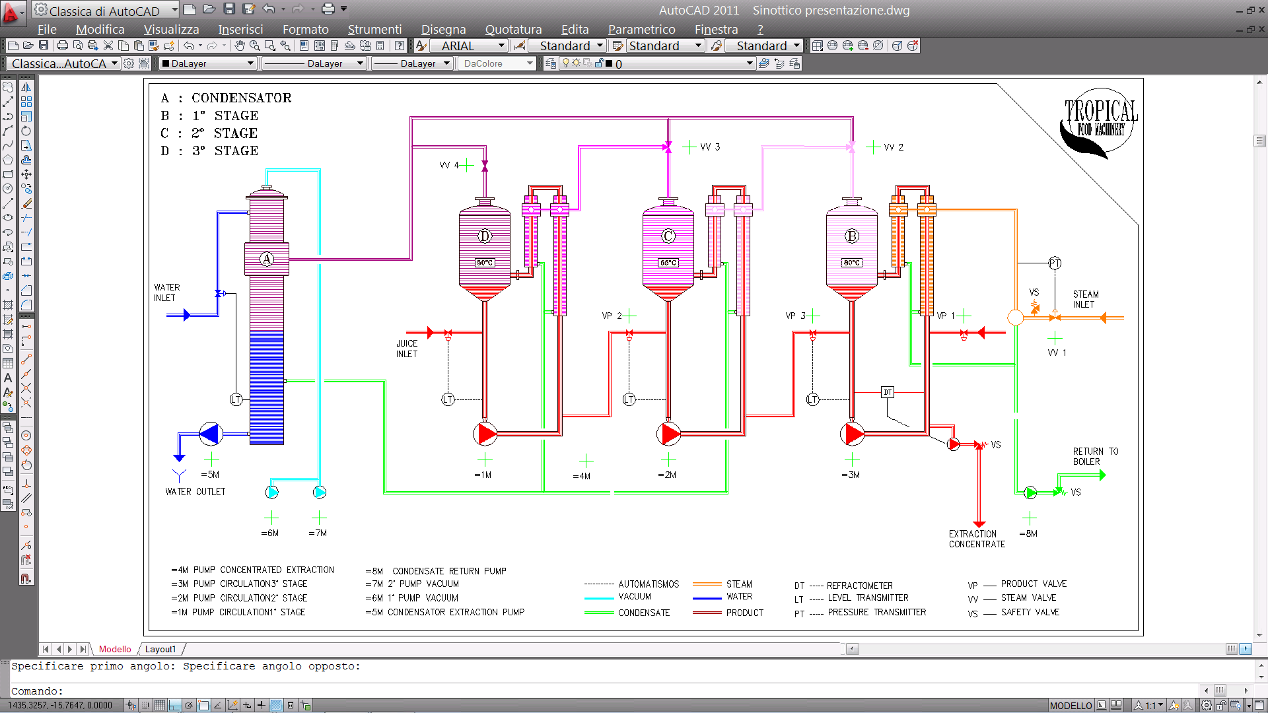Open the Disegna menu
Viewport: 1268px width, 713px height.
point(443,29)
